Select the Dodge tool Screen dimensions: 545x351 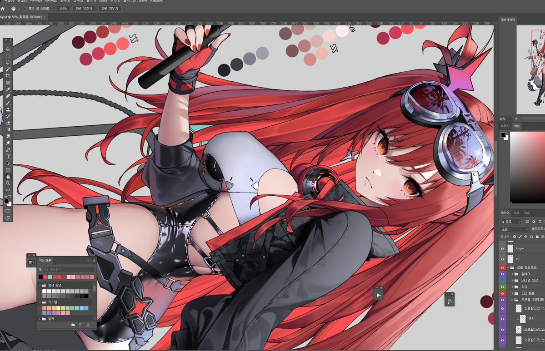click(8, 143)
